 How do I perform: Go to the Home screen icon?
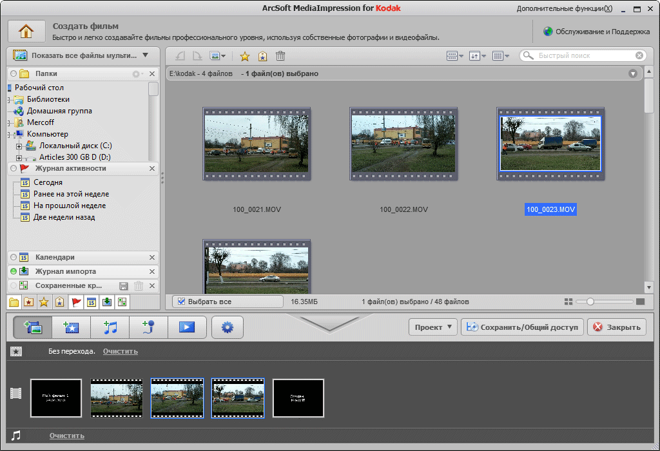(26, 31)
